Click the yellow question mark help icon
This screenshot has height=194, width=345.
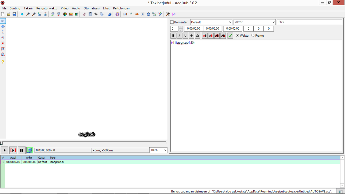pos(3,62)
